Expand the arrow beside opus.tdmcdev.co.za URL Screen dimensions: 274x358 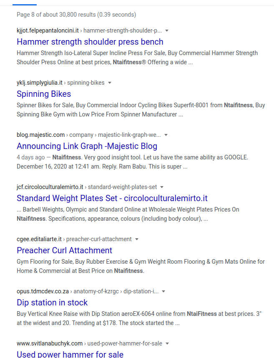(163, 292)
